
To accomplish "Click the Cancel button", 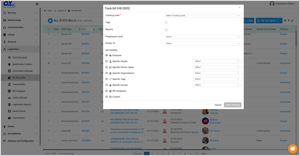I will 218,105.
